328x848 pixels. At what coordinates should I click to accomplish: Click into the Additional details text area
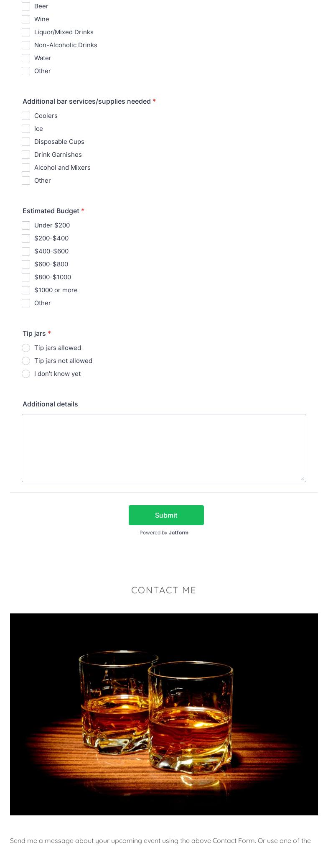pos(164,448)
